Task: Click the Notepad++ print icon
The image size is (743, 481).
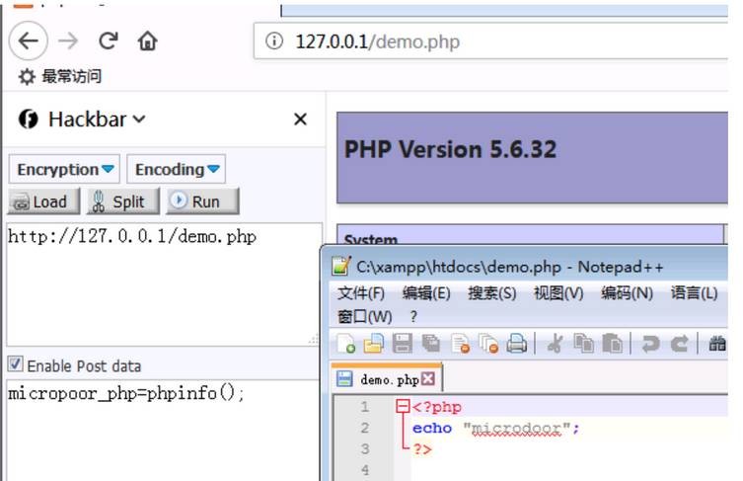Action: tap(516, 344)
